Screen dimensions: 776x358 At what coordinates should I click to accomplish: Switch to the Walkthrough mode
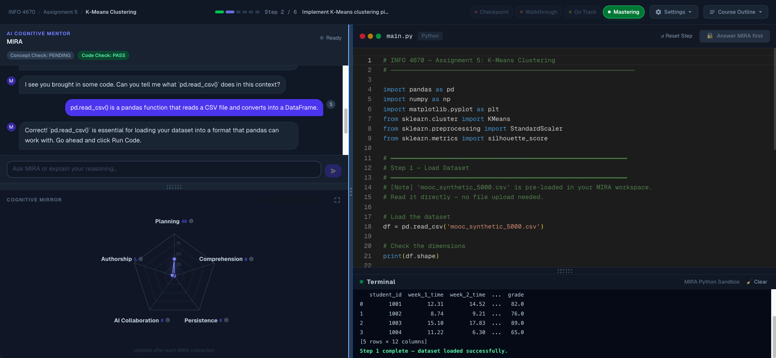tap(538, 12)
